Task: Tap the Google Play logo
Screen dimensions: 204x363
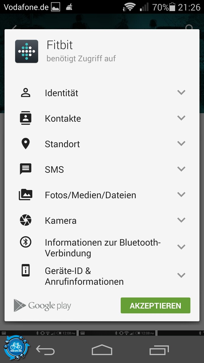Action: [x=42, y=305]
